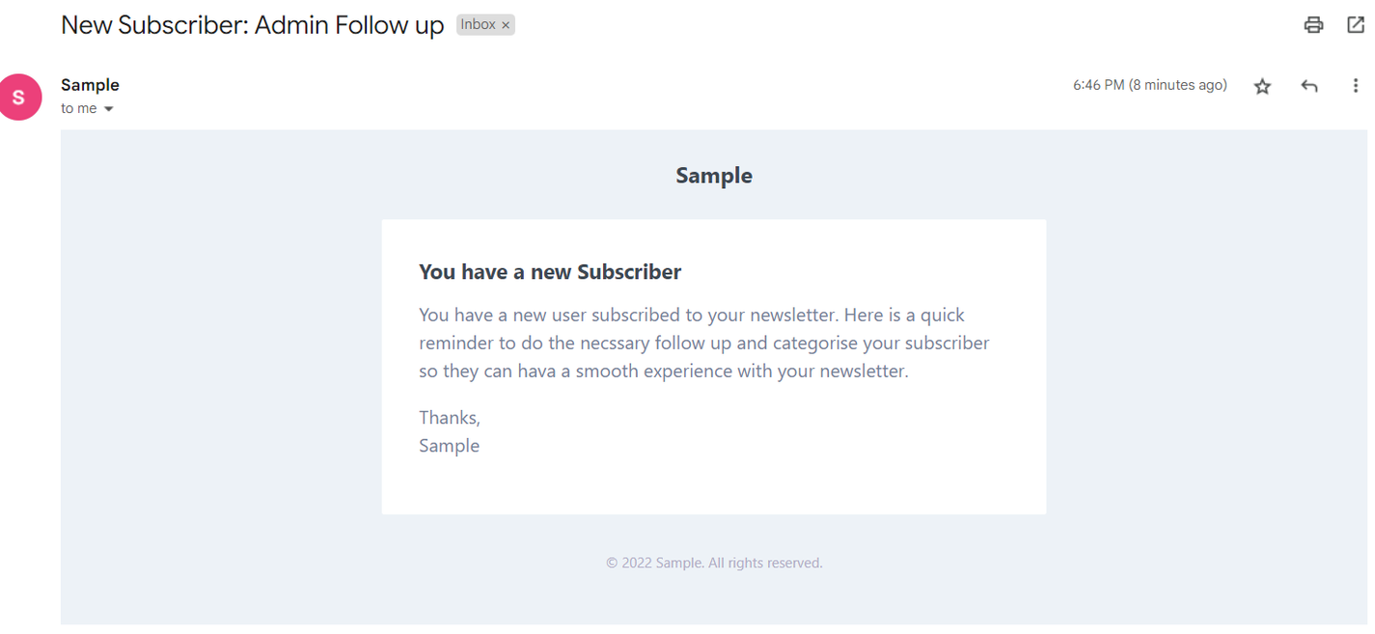Reply to the email from Sample
The height and width of the screenshot is (634, 1375).
[1308, 86]
